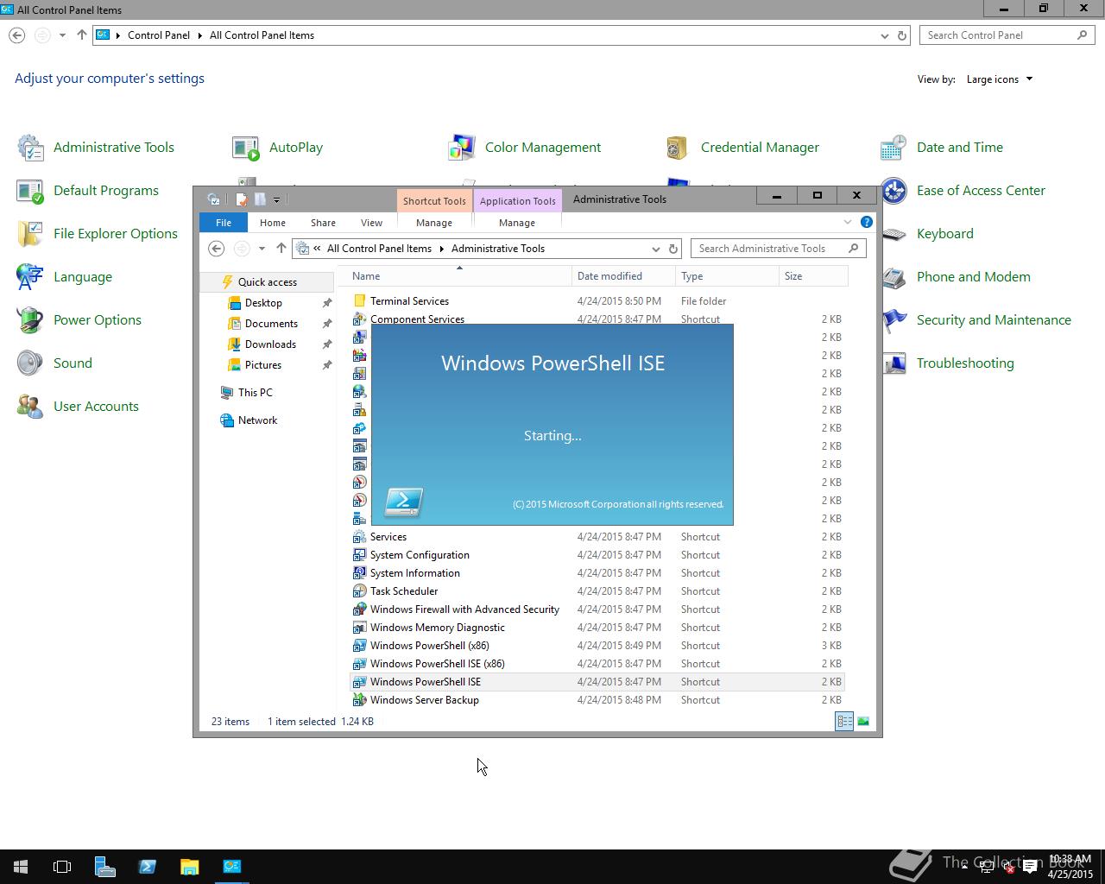This screenshot has width=1105, height=884.
Task: Click Search Administrative Tools field
Action: [x=779, y=249]
